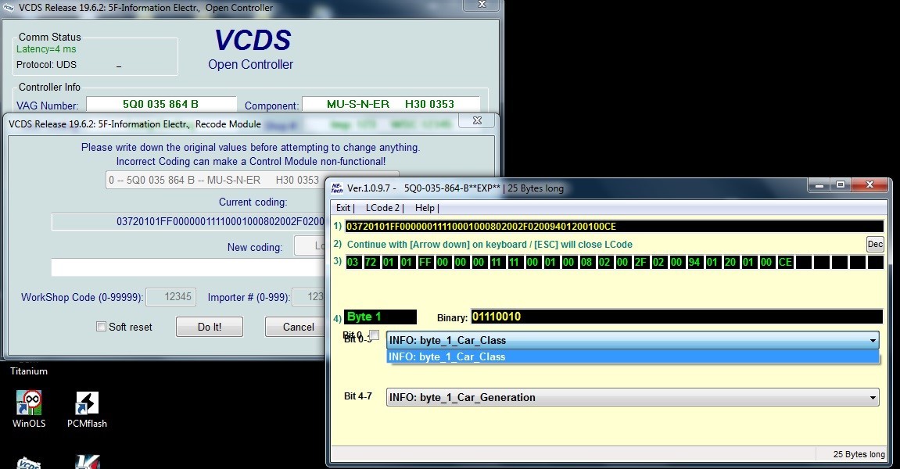Select the byte cell CE
The width and height of the screenshot is (900, 469).
(x=785, y=263)
